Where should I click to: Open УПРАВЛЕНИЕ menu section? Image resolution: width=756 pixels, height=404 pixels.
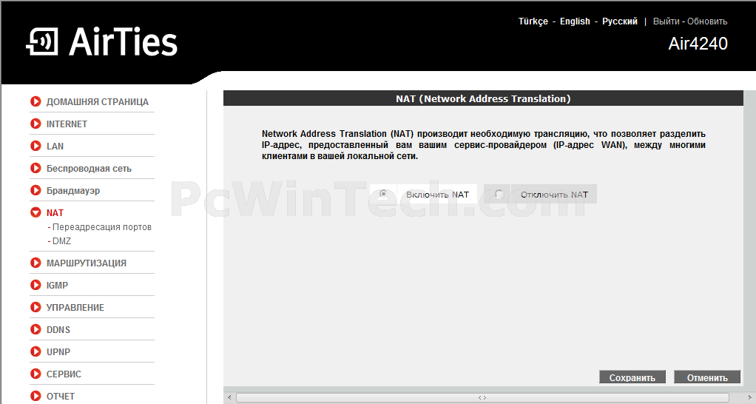[75, 308]
